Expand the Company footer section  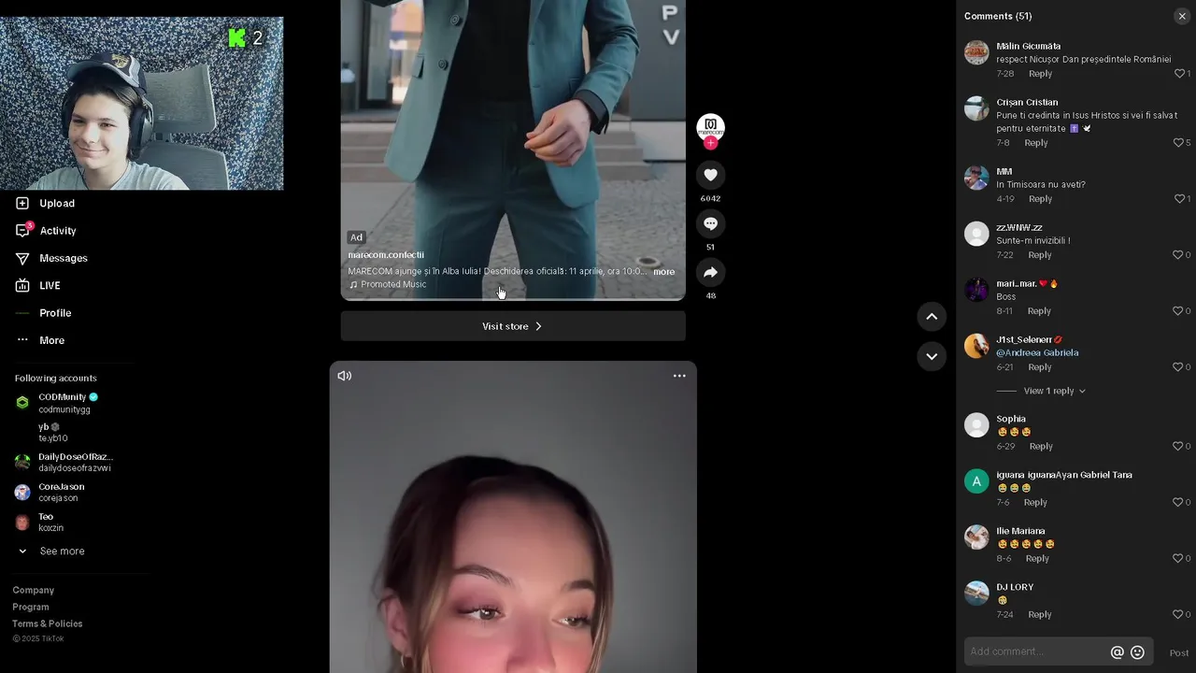pos(34,591)
